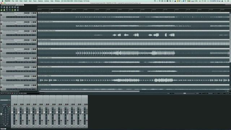Open macOS Spotlight search icon

[x=225, y=1]
